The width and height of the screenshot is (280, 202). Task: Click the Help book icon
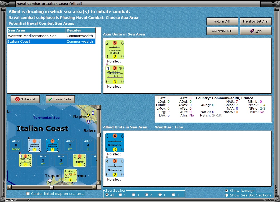coord(252,31)
